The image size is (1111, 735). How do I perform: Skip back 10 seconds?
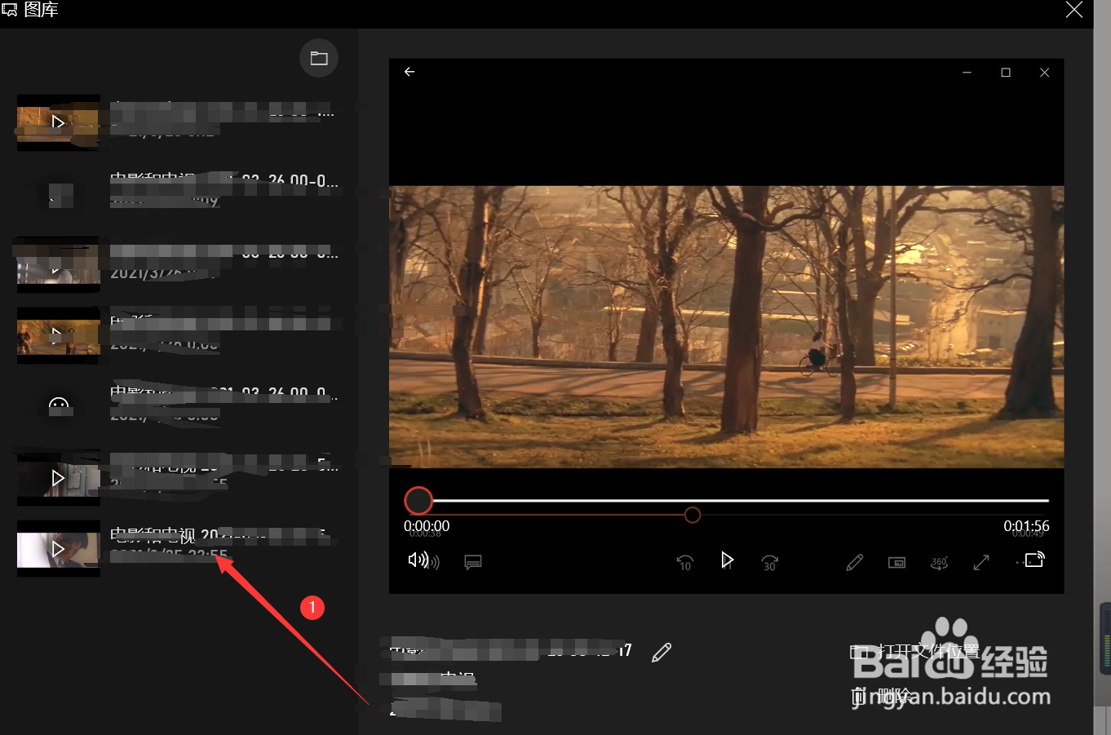pyautogui.click(x=685, y=561)
